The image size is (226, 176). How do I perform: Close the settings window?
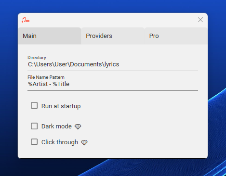[x=200, y=20]
